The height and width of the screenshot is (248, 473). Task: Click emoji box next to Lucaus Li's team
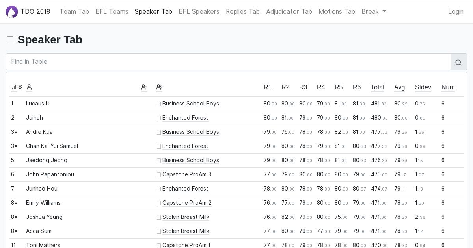click(x=159, y=104)
